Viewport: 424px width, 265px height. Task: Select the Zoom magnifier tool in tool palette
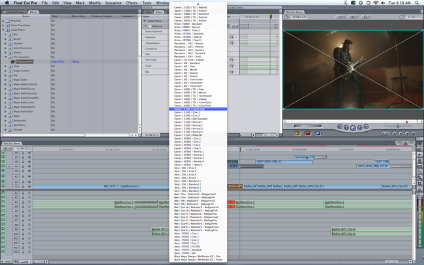419,178
